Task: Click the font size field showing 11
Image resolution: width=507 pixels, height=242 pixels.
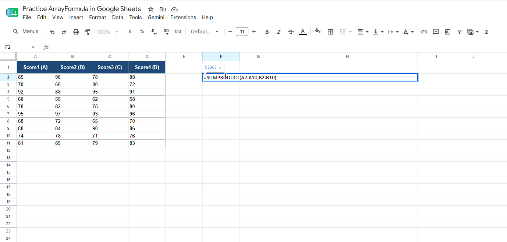Action: (242, 32)
